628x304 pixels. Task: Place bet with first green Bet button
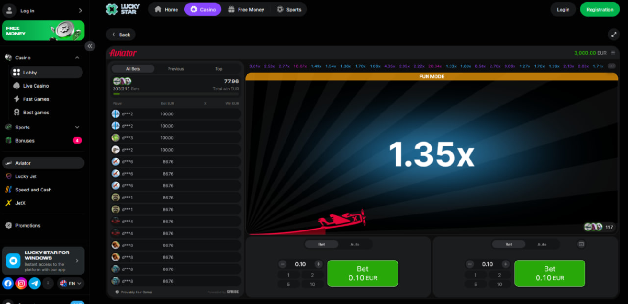pos(363,273)
